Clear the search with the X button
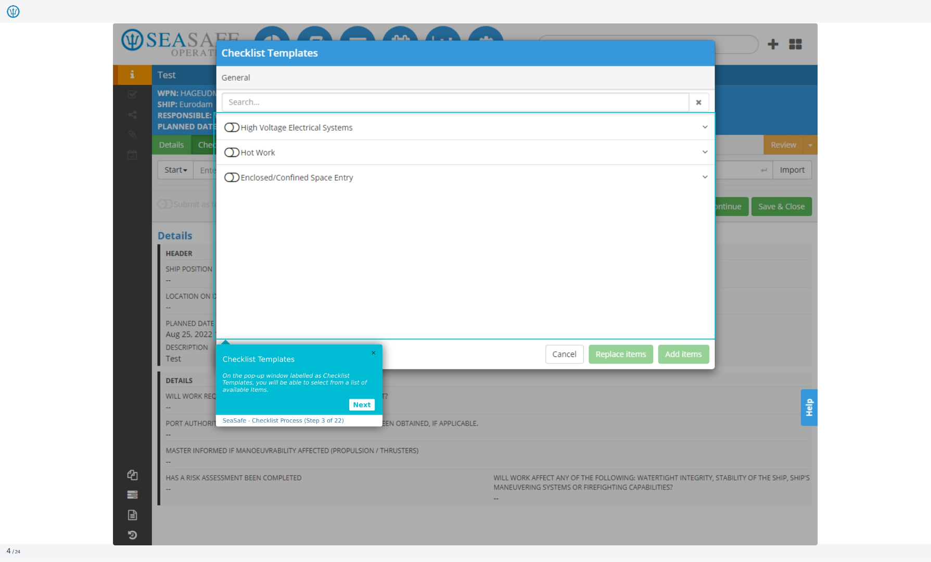This screenshot has height=562, width=931. (x=699, y=102)
